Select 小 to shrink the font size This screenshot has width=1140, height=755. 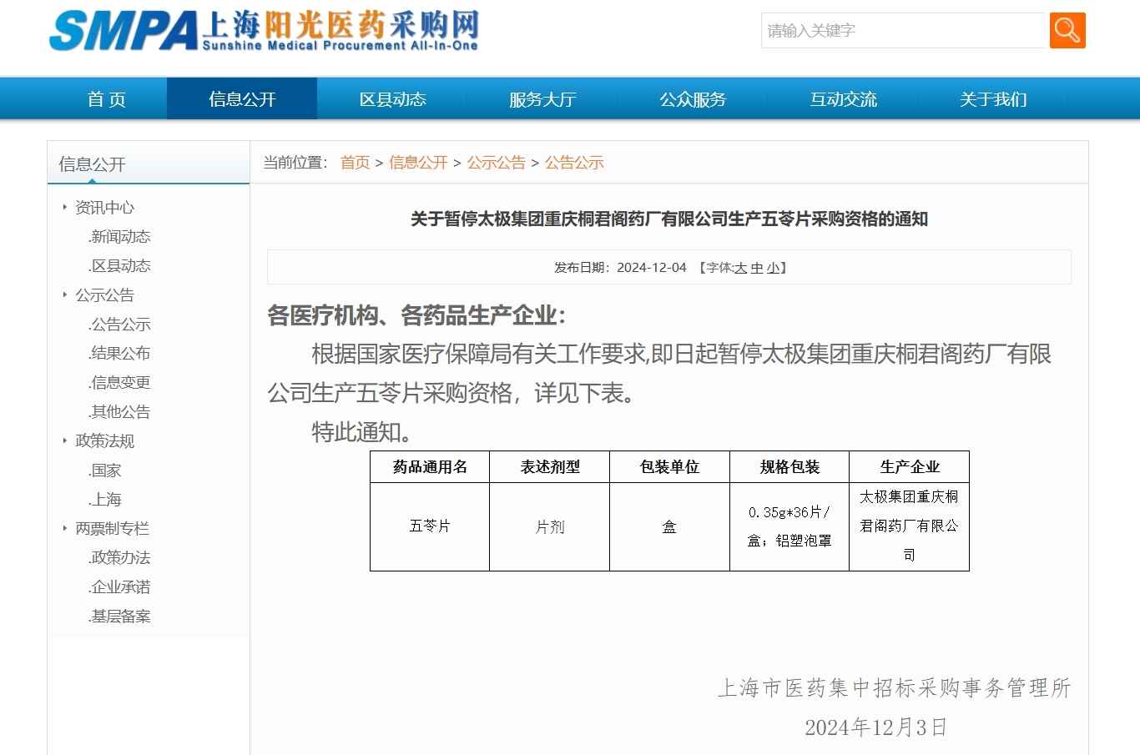pyautogui.click(x=773, y=268)
